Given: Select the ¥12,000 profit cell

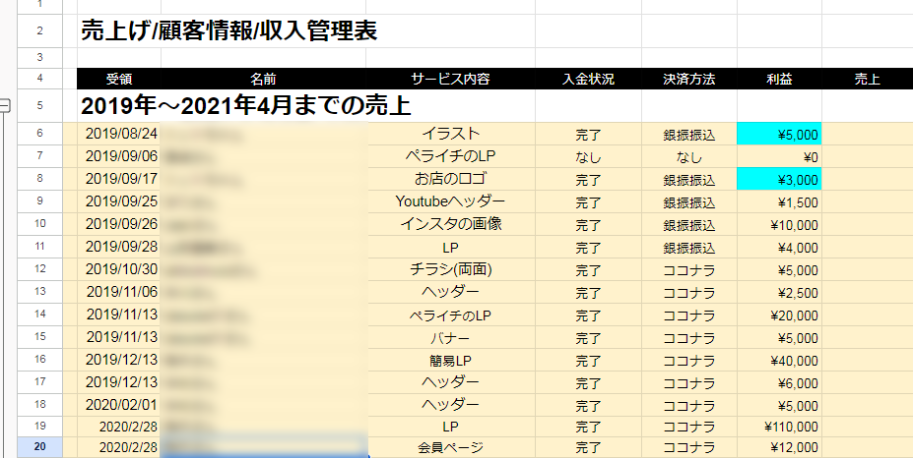Looking at the screenshot, I should pyautogui.click(x=779, y=447).
